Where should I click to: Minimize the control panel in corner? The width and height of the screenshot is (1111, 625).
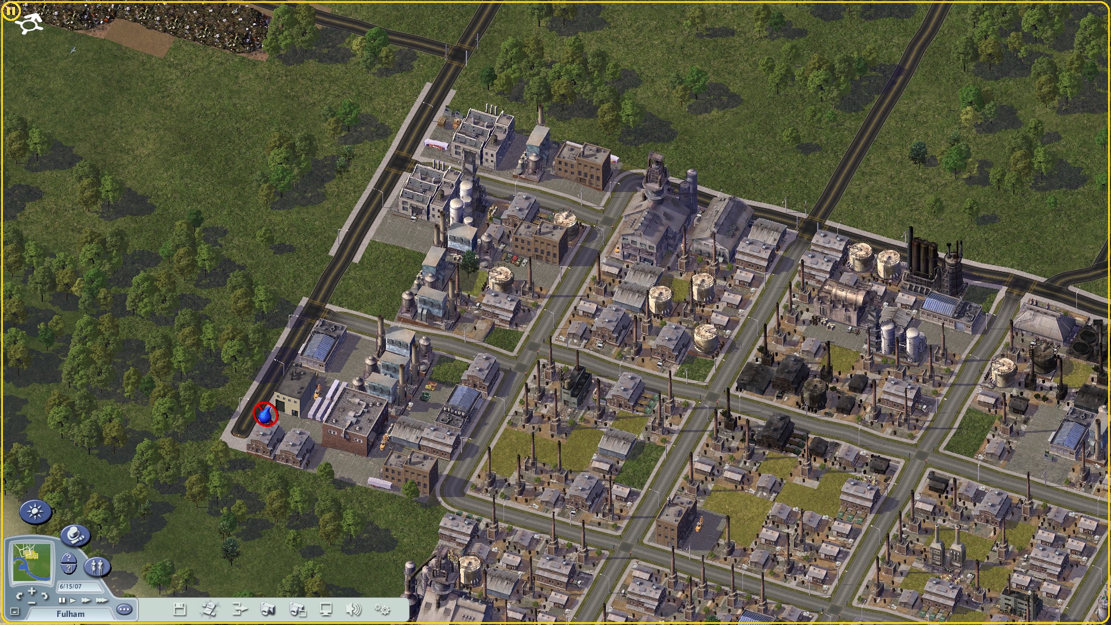coord(14,611)
